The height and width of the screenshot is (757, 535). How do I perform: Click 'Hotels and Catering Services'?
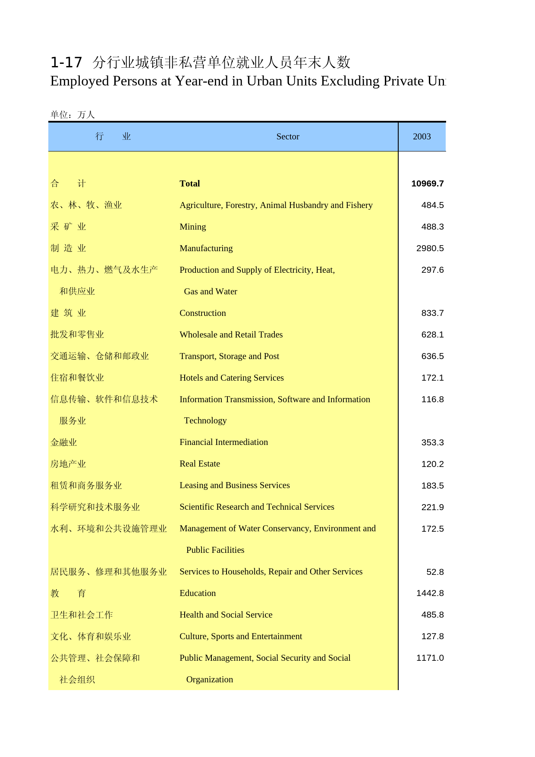coord(232,378)
